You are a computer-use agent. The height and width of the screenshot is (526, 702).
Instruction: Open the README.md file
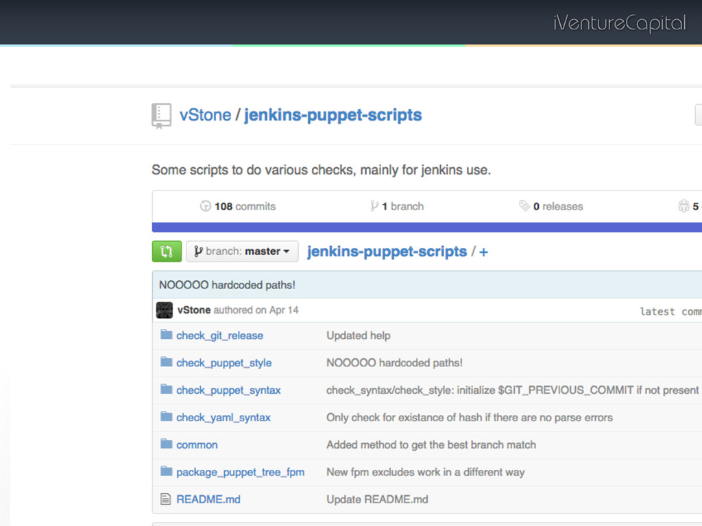click(x=208, y=499)
